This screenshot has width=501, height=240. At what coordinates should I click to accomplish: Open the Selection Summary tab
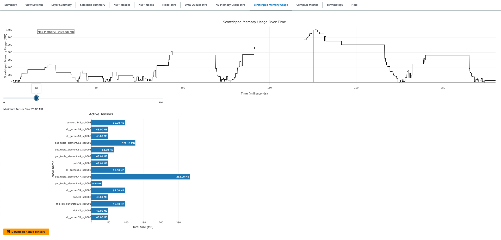(x=92, y=5)
